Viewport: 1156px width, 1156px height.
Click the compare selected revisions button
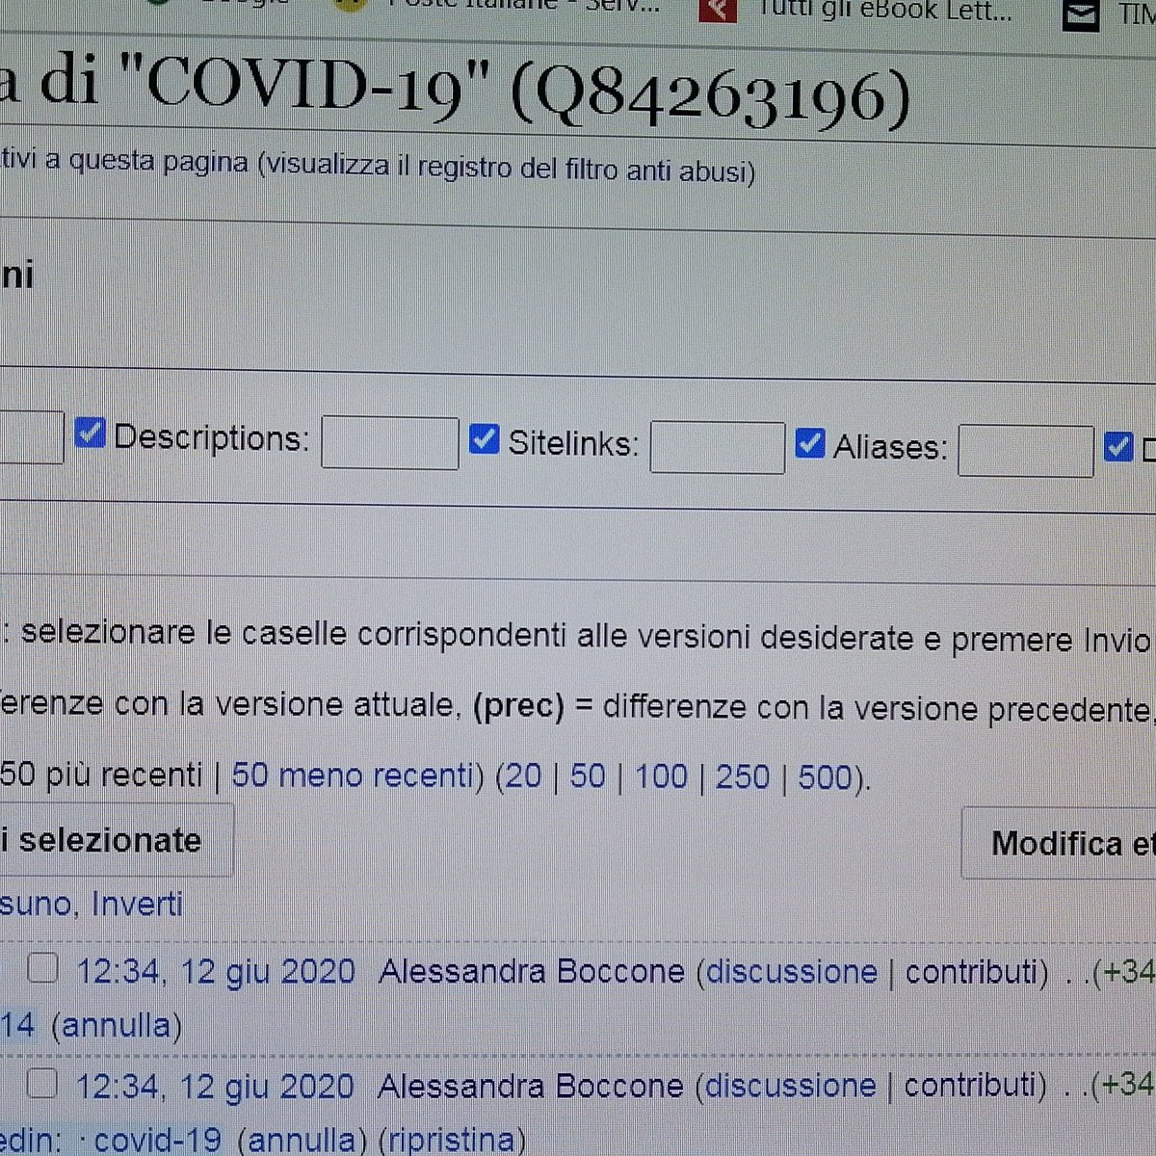click(x=116, y=840)
